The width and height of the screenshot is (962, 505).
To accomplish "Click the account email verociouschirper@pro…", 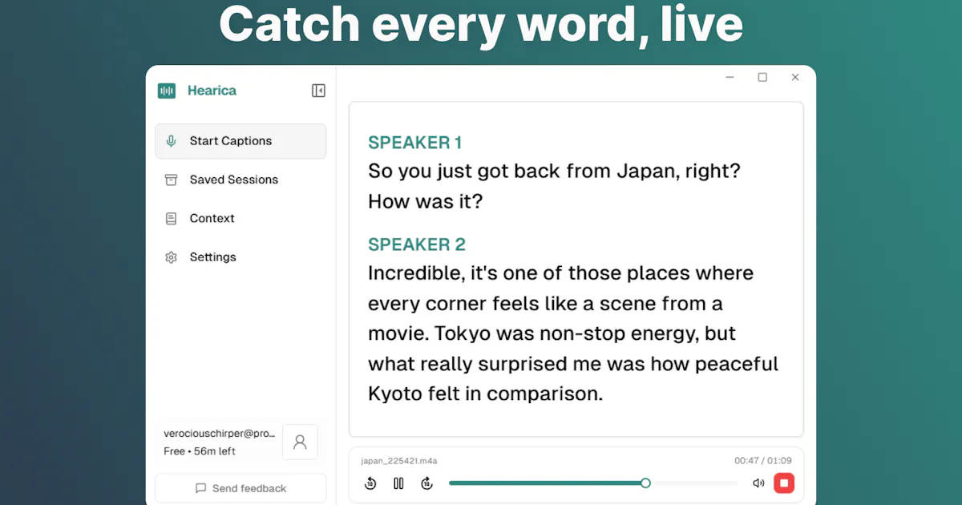I will [x=219, y=433].
